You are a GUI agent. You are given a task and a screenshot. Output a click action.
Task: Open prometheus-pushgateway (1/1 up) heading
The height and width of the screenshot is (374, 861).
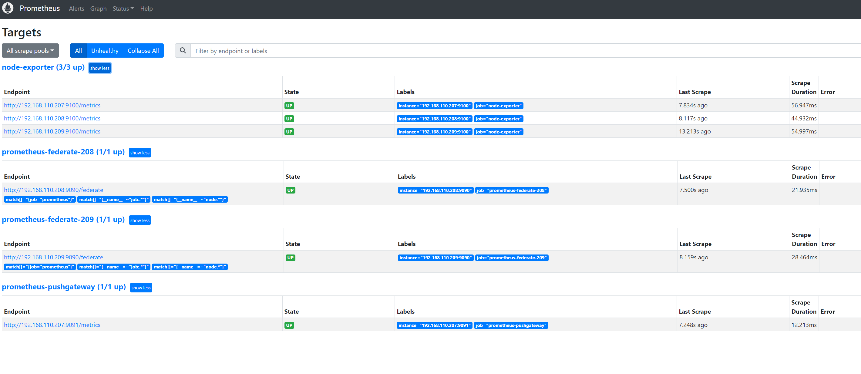(x=64, y=287)
